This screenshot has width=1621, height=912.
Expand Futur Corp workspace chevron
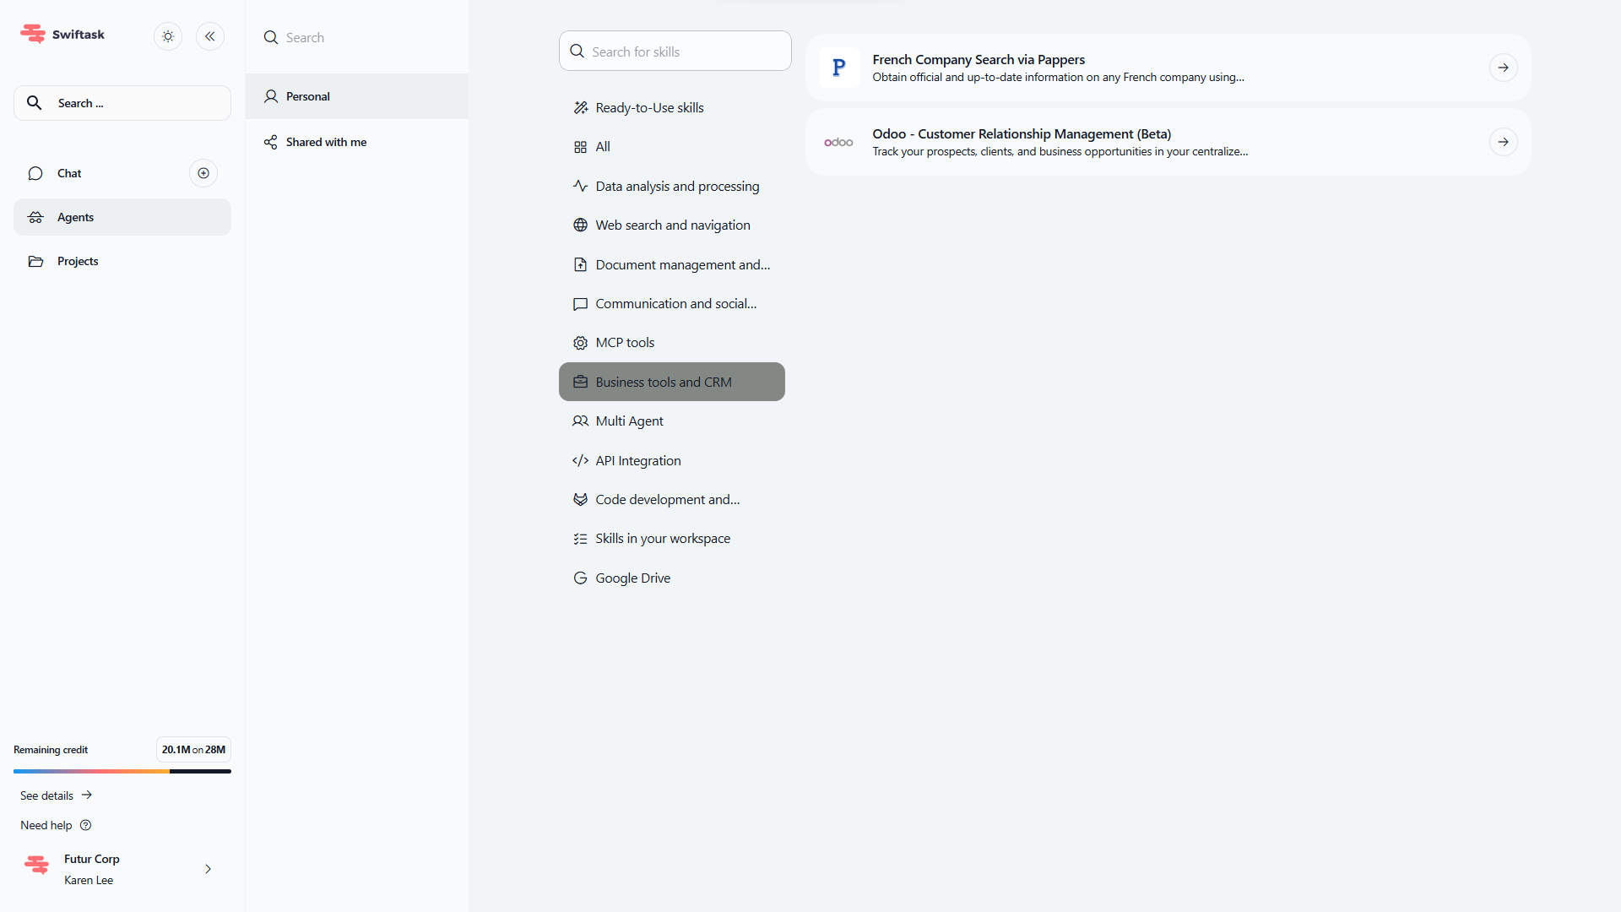(x=208, y=869)
